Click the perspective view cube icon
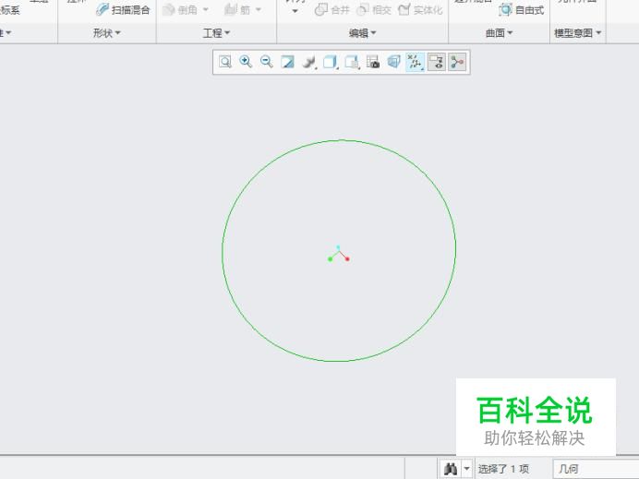The image size is (639, 479). point(394,62)
